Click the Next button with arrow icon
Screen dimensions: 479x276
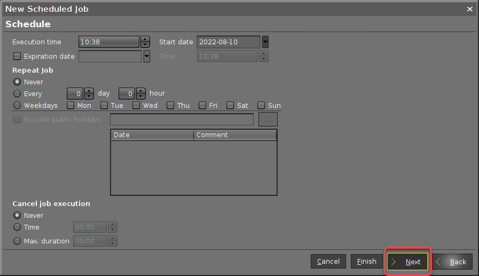(x=407, y=262)
